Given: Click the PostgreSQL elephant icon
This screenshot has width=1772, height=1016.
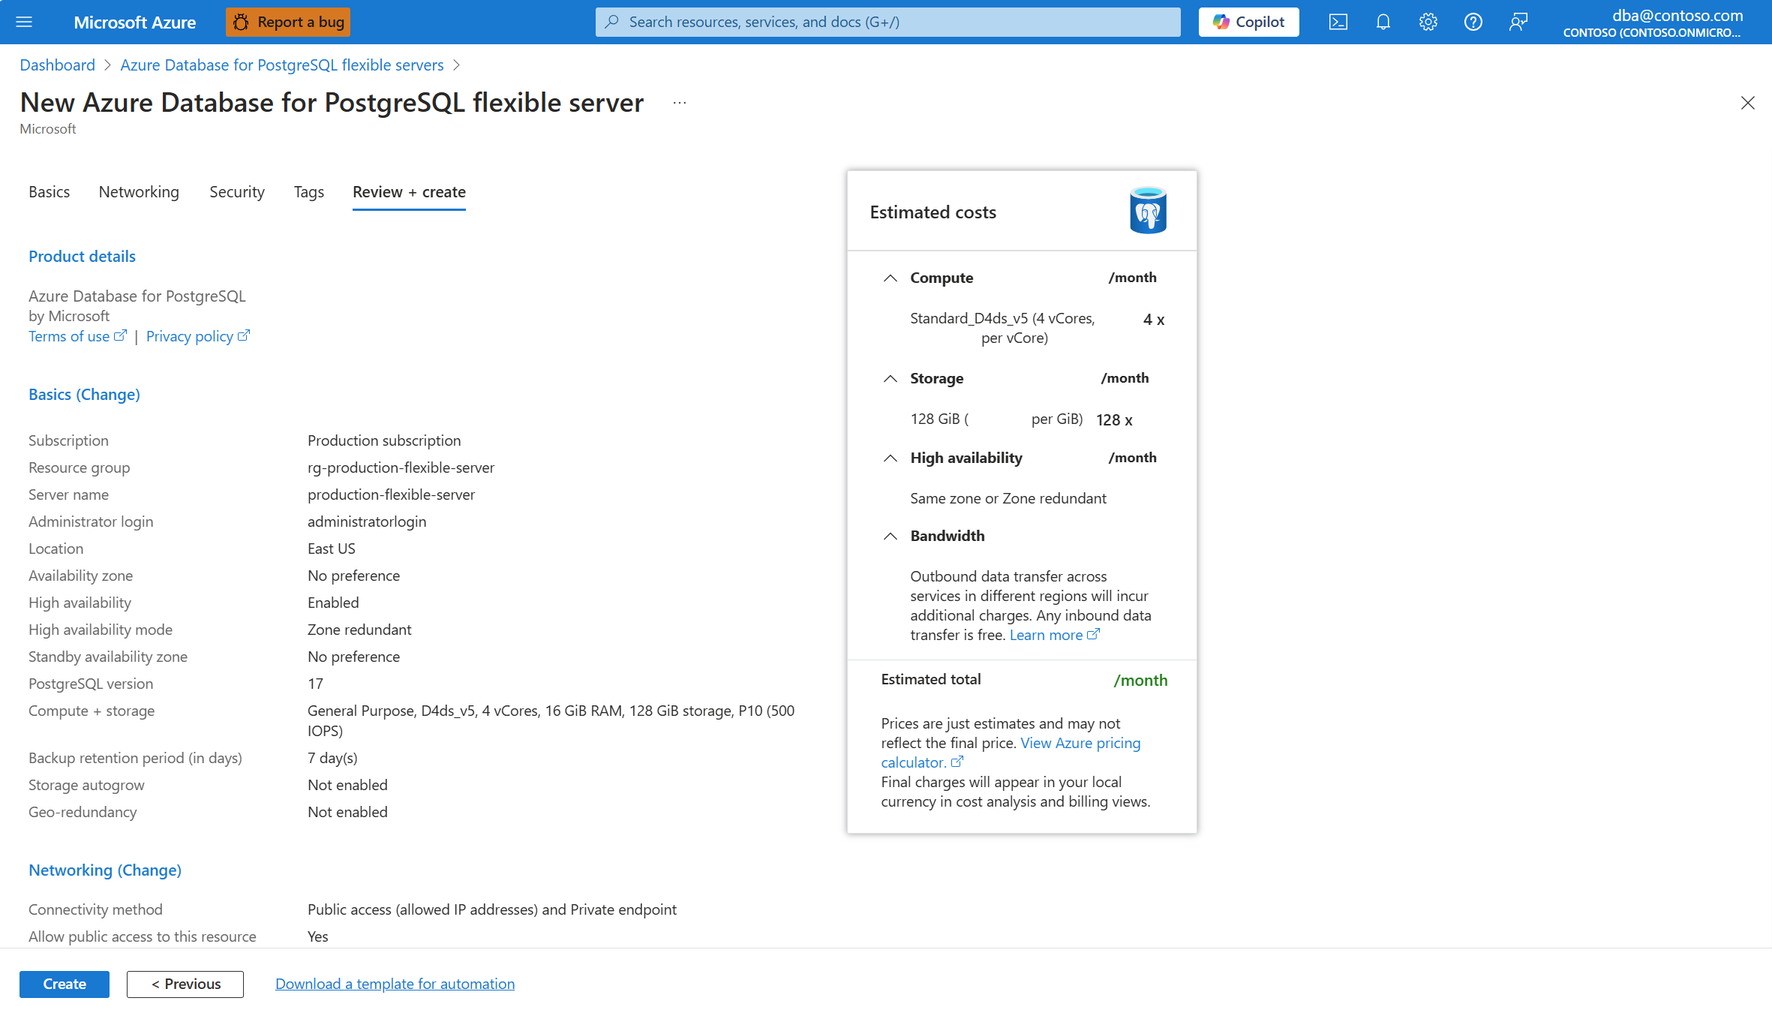Looking at the screenshot, I should [x=1147, y=211].
